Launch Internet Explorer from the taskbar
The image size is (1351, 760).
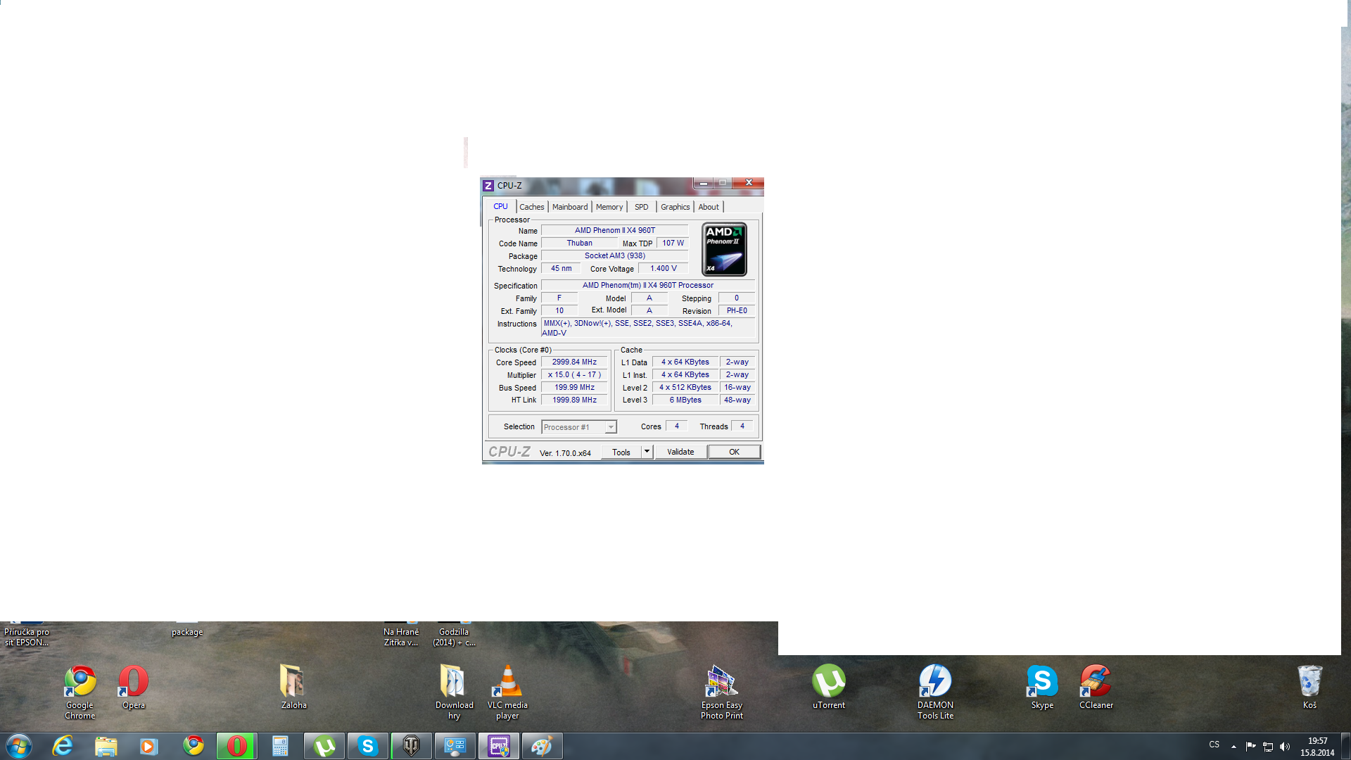[63, 746]
